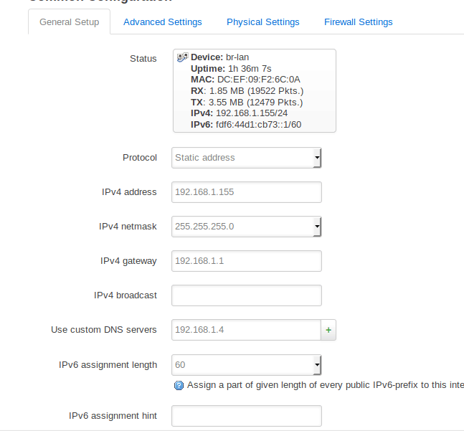The width and height of the screenshot is (464, 431).
Task: Focus the IPv6 assignment hint field
Action: (x=247, y=416)
